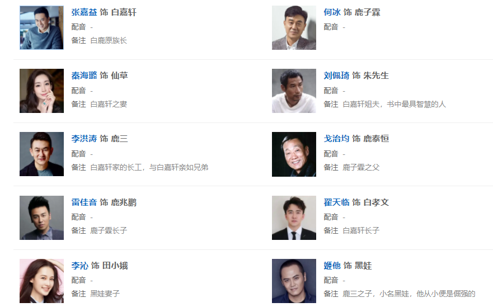
Task: Click 翟天临 name link
Action: coord(336,202)
